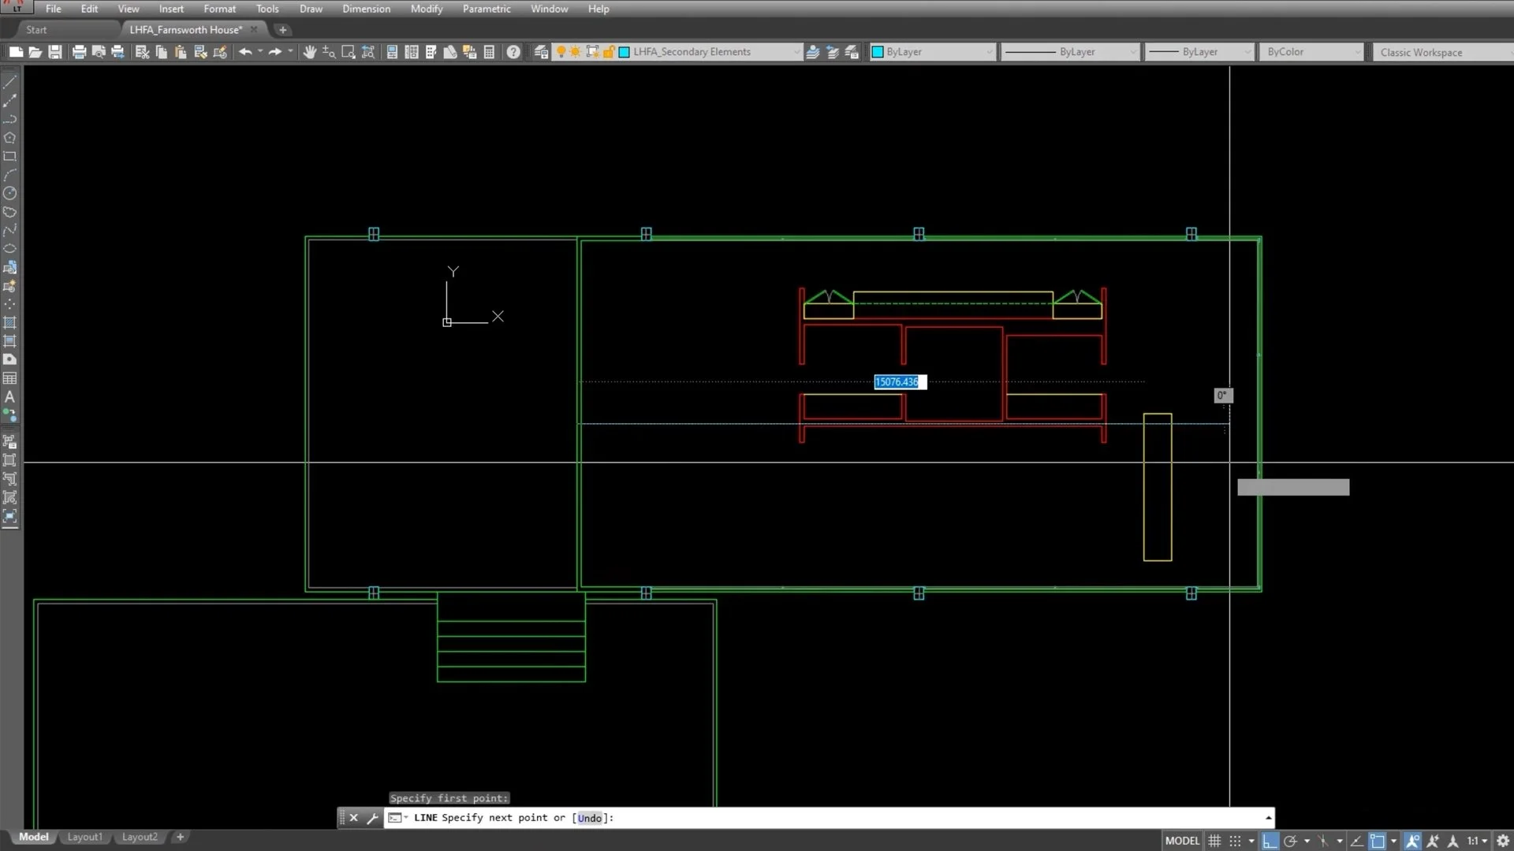The width and height of the screenshot is (1514, 851).
Task: Open the LHFA_Secondary Elements layer dropdown
Action: point(796,52)
